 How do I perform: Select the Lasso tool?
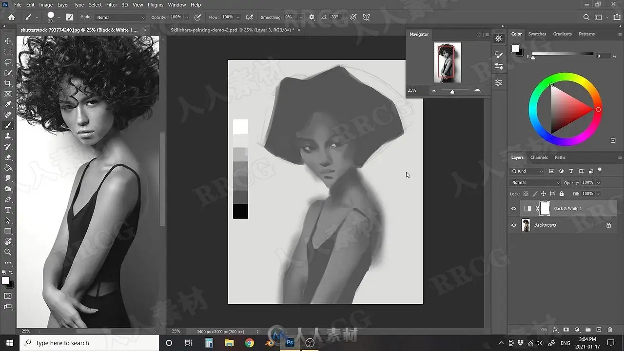tap(8, 62)
